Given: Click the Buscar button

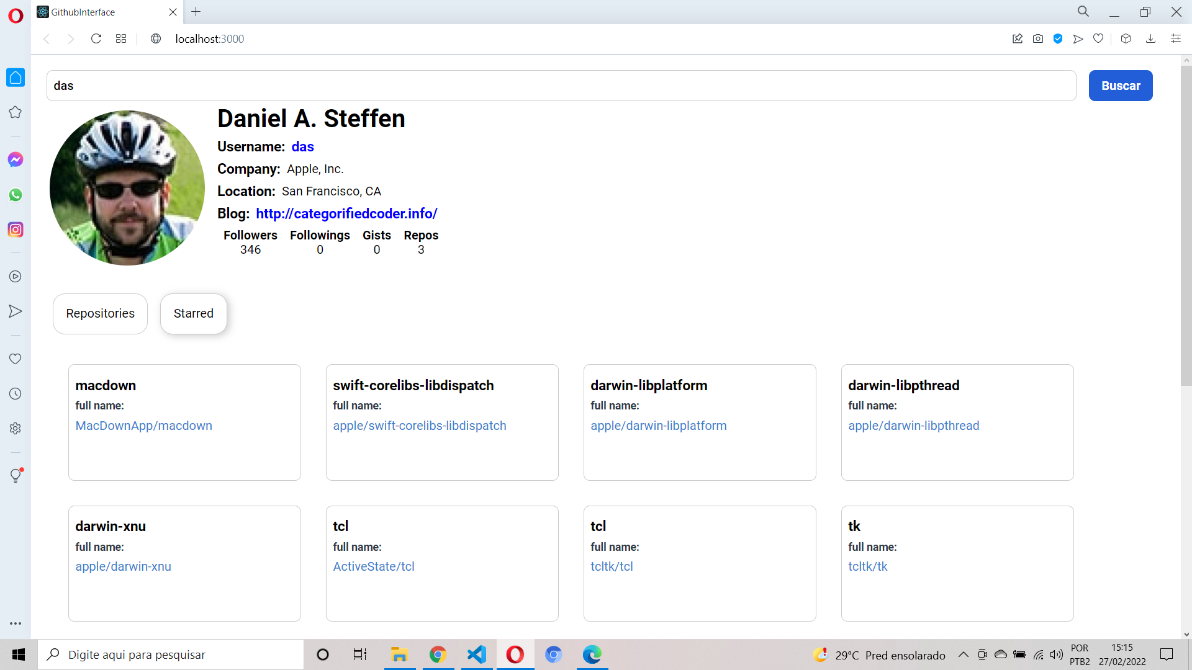Looking at the screenshot, I should click(1121, 86).
